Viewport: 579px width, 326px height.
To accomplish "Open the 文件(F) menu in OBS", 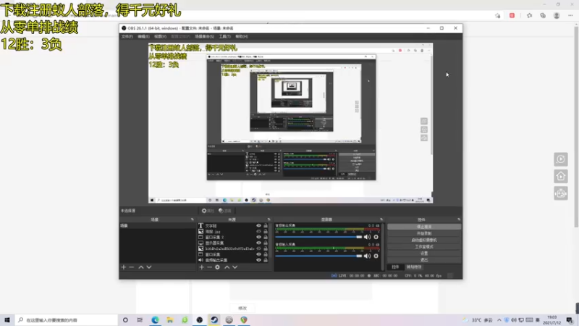I will pyautogui.click(x=127, y=37).
